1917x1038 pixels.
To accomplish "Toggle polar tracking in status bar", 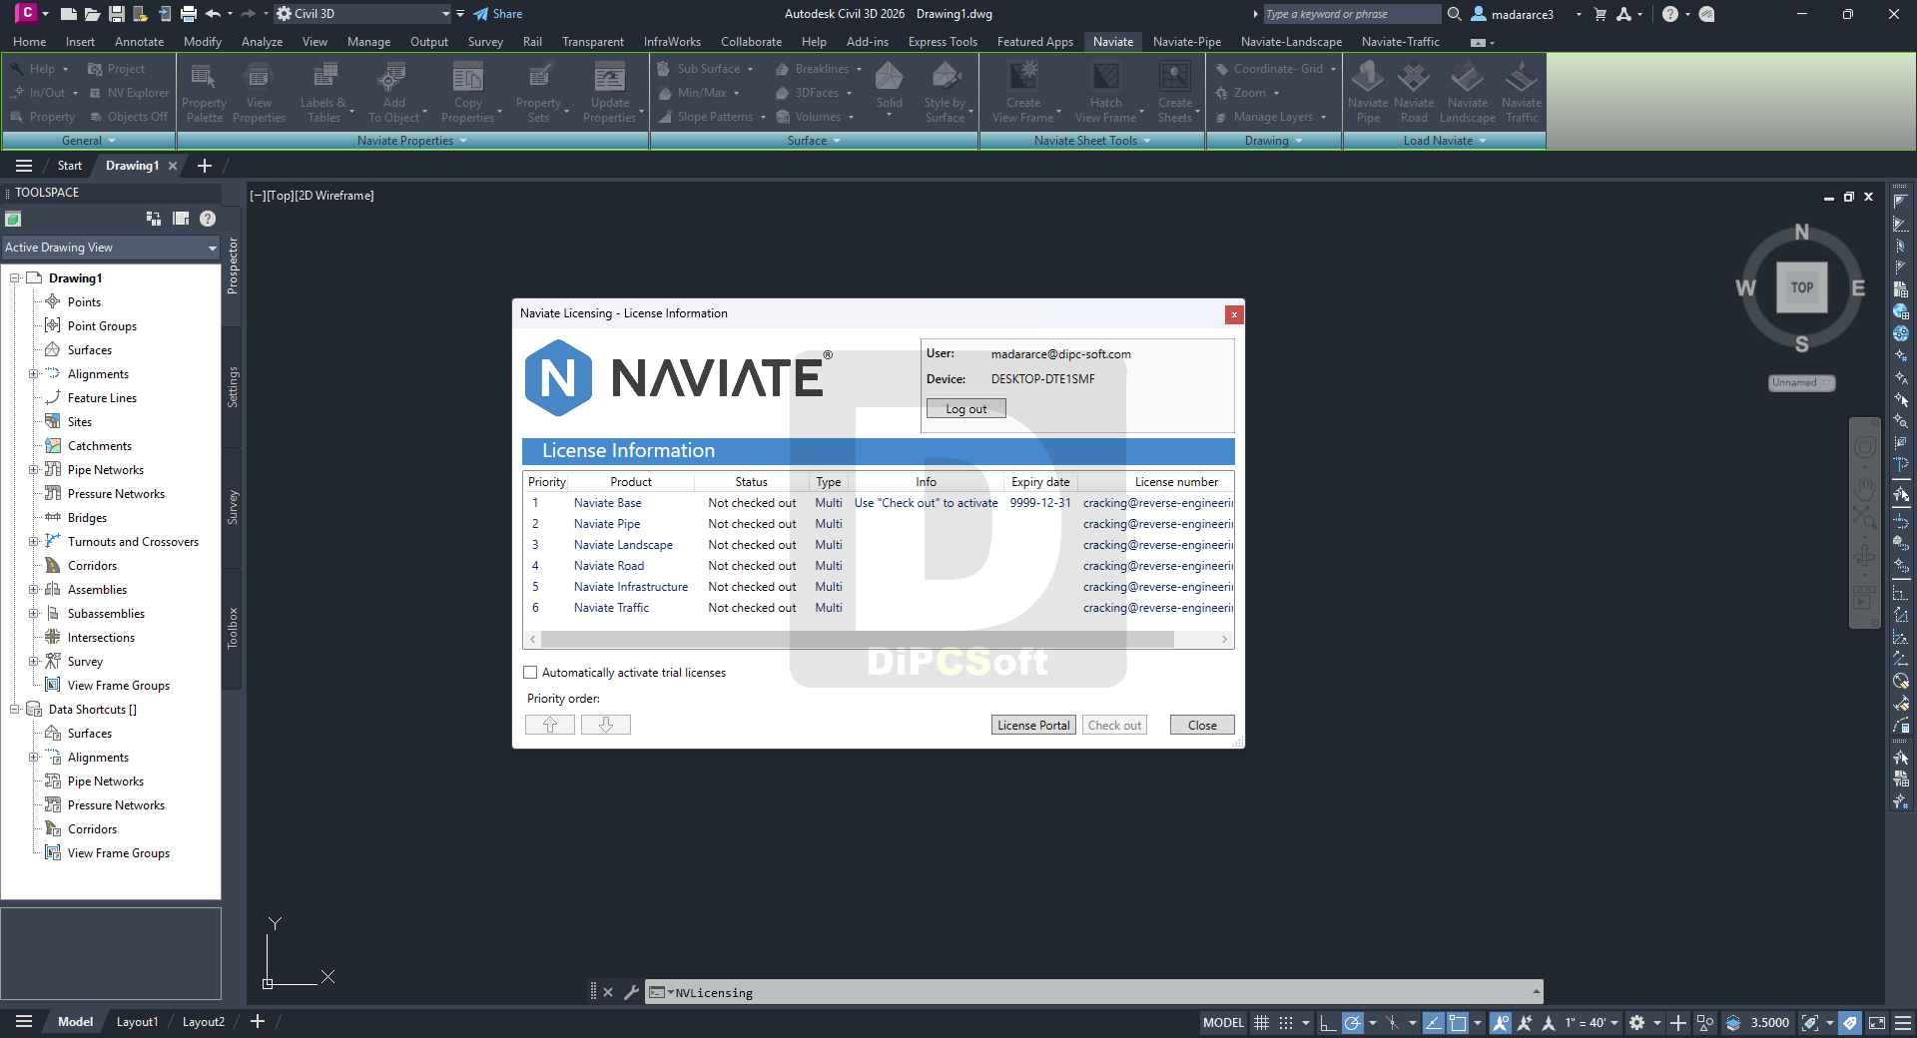I will (x=1353, y=1022).
